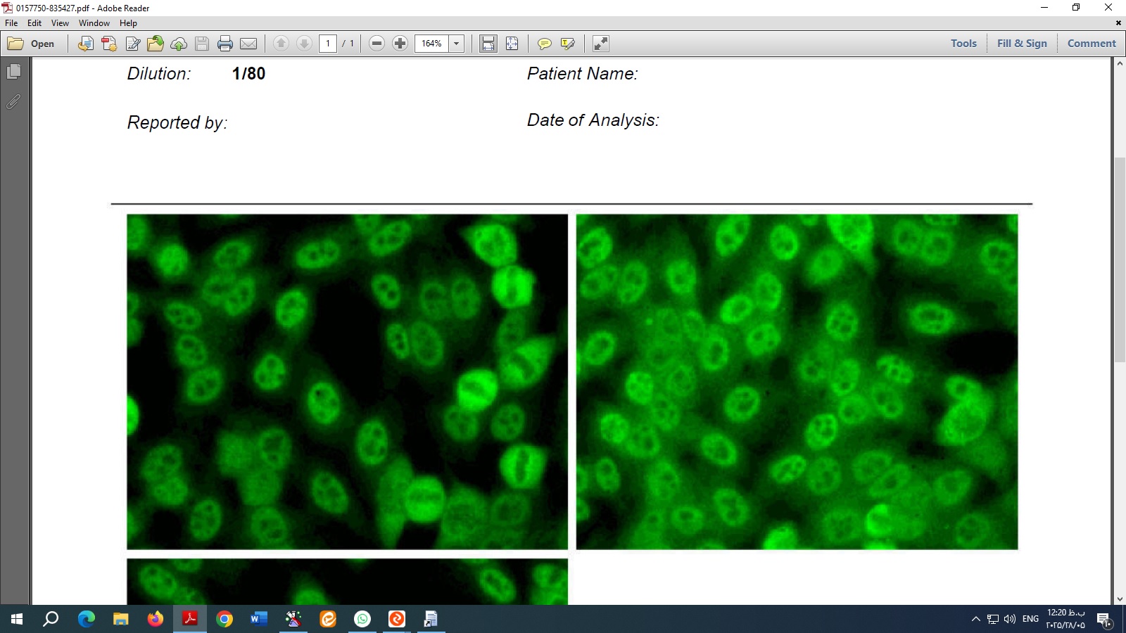This screenshot has width=1126, height=633.
Task: Open the Window menu
Action: tap(94, 23)
